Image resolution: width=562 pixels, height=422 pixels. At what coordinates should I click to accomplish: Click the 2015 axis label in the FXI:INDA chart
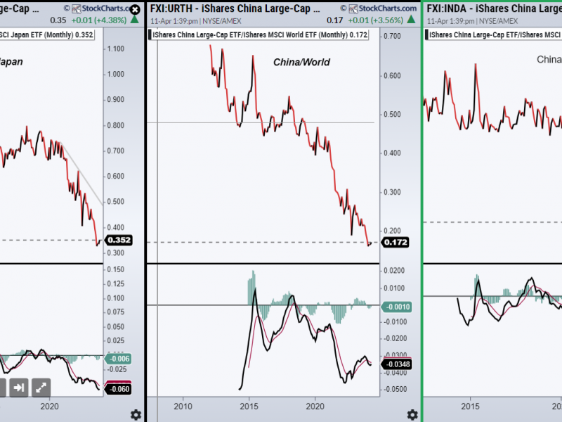click(x=470, y=407)
